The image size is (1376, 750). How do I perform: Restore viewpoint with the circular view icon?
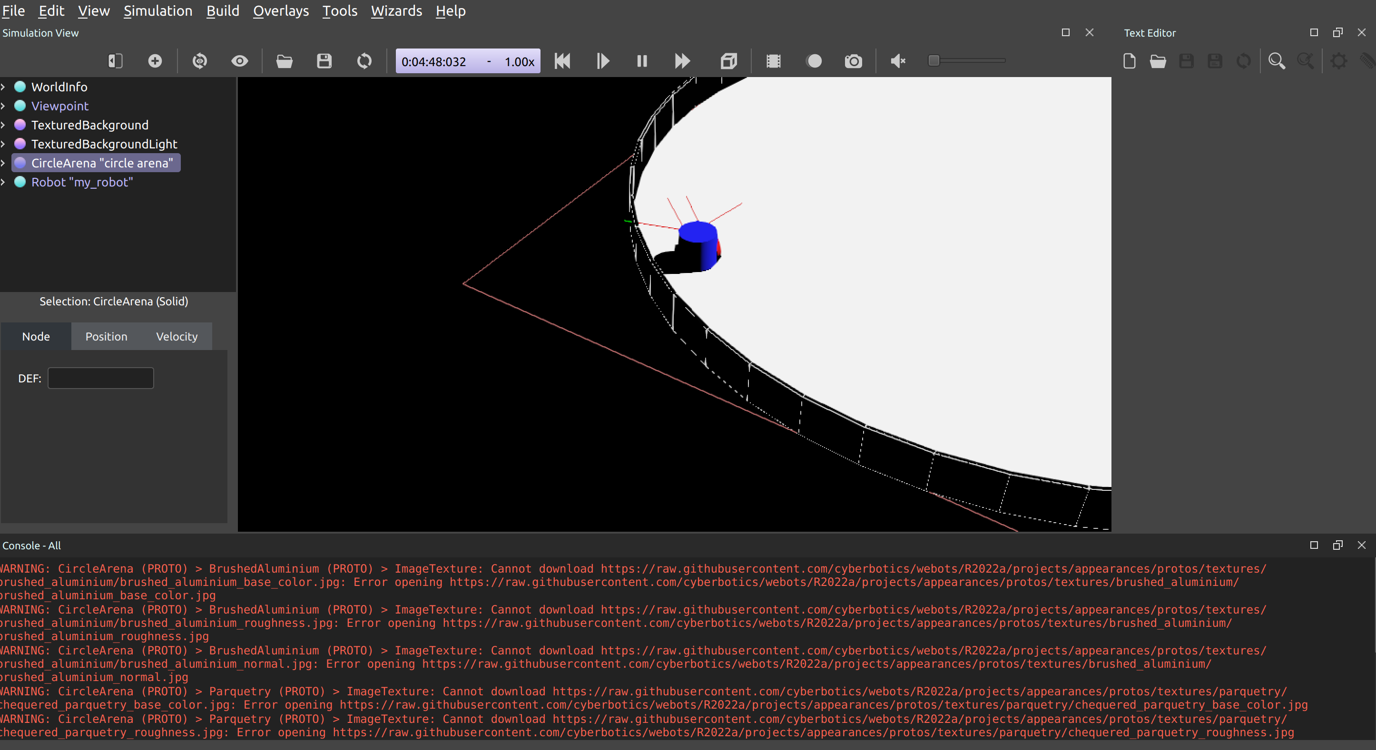200,61
